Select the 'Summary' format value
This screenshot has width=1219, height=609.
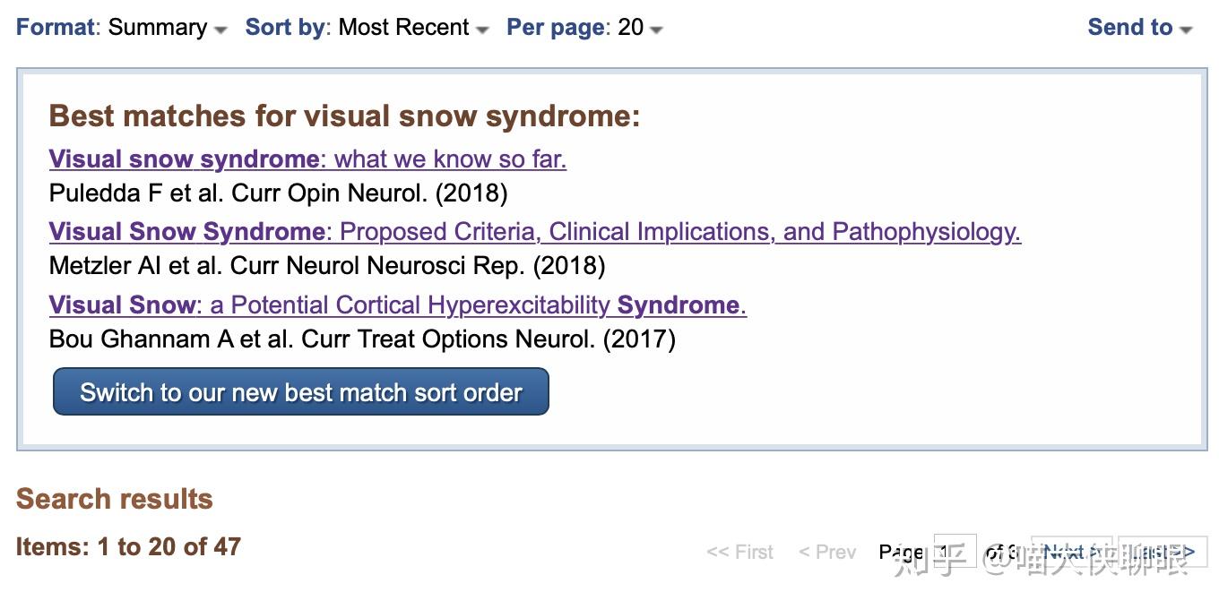click(x=158, y=28)
